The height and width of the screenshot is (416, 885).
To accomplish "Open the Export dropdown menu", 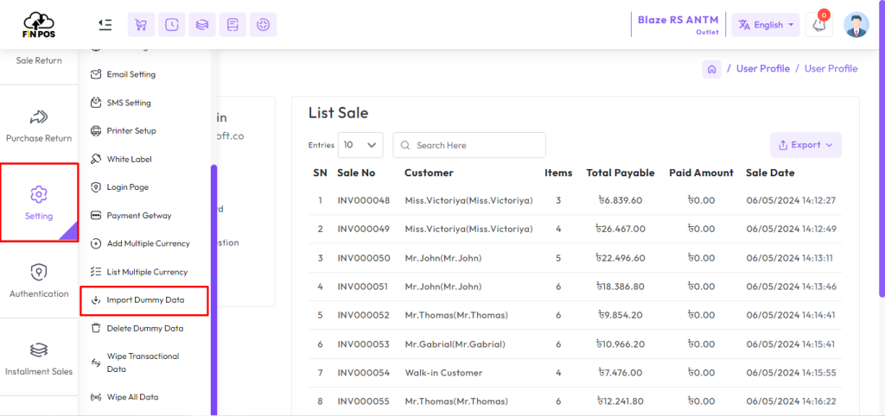I will [x=805, y=145].
